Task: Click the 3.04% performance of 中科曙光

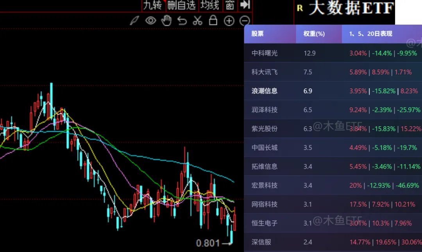Action: pyautogui.click(x=358, y=53)
